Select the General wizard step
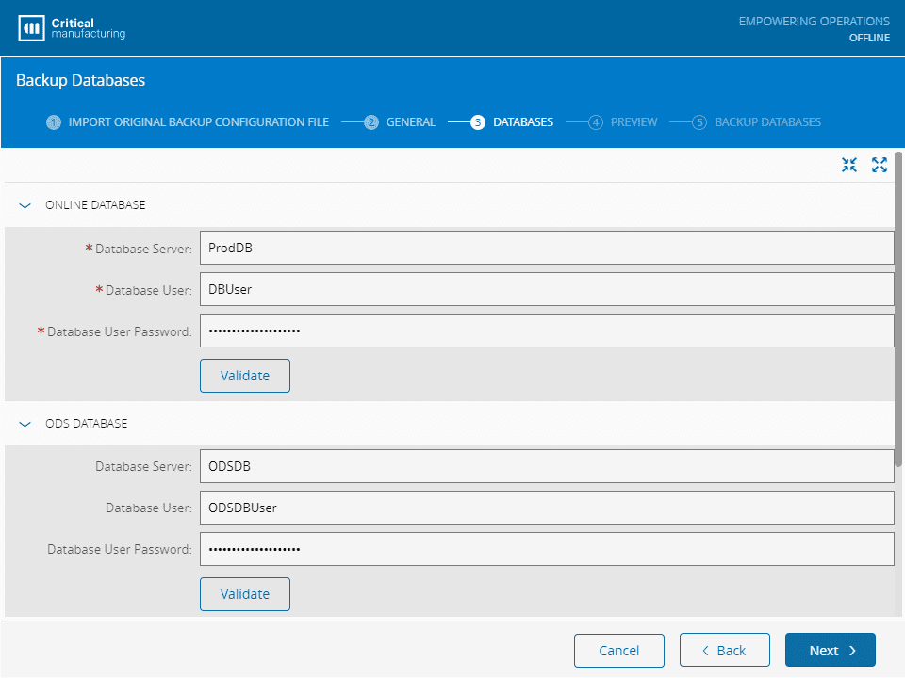The width and height of the screenshot is (905, 678). (x=401, y=122)
